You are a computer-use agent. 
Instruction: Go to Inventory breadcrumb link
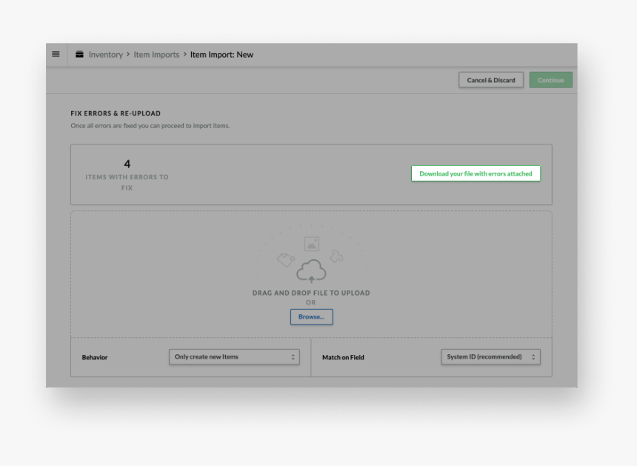[x=106, y=54]
